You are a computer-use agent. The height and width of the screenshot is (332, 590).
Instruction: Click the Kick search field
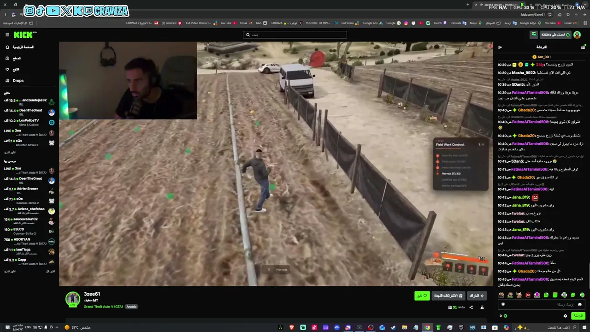(295, 35)
